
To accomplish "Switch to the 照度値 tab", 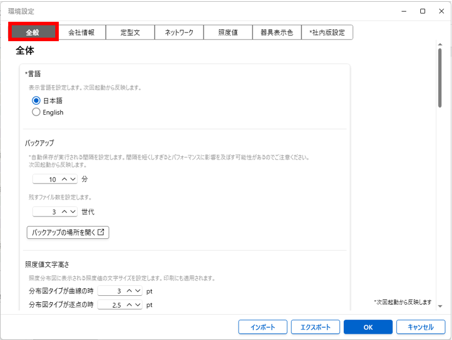I will (227, 32).
